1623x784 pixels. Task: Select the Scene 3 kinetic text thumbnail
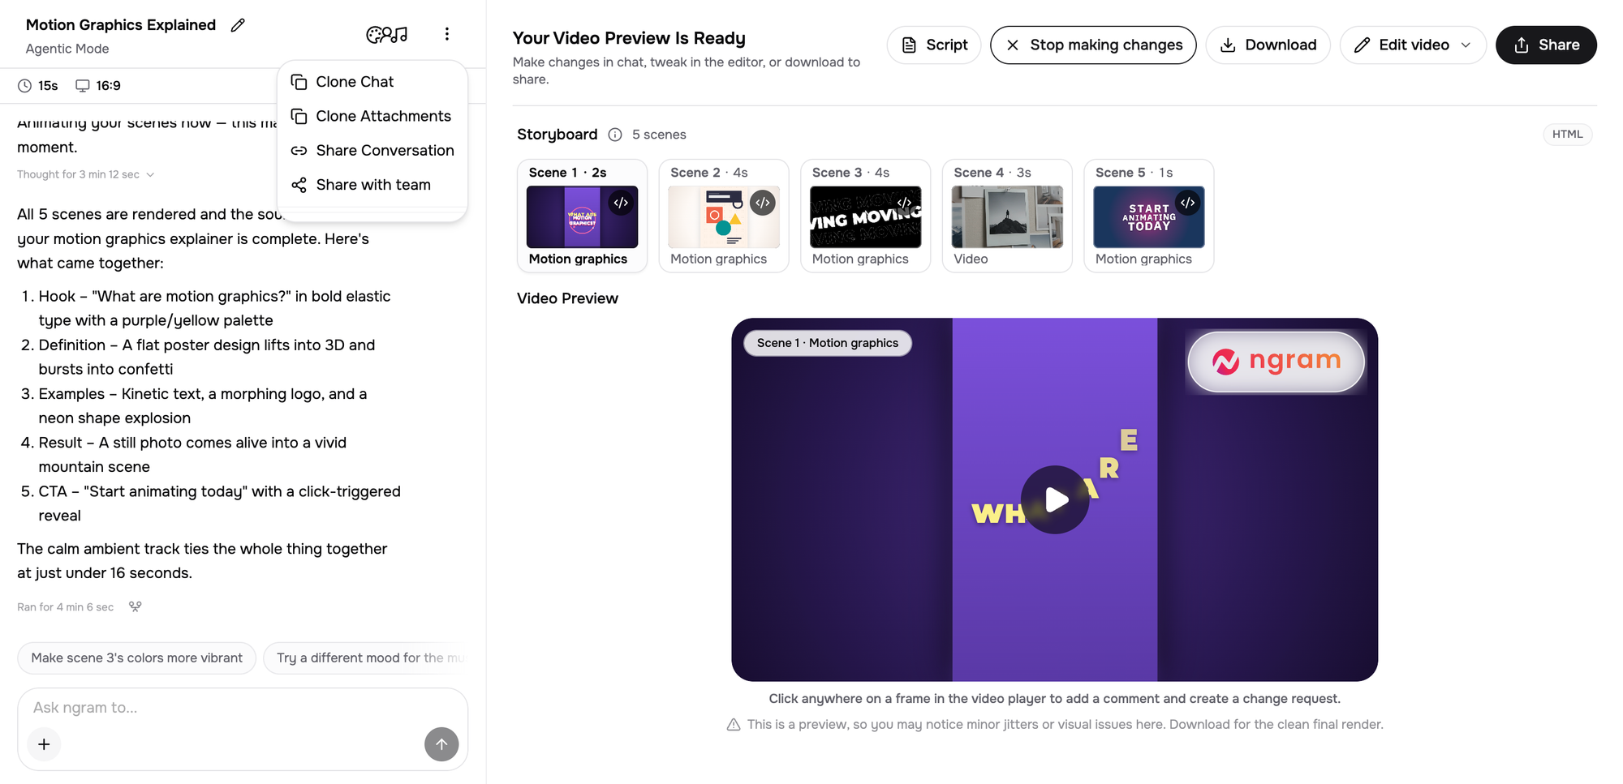click(865, 216)
